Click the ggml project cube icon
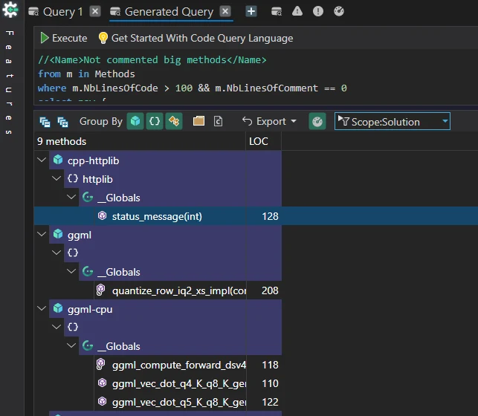The image size is (478, 416). coord(58,234)
